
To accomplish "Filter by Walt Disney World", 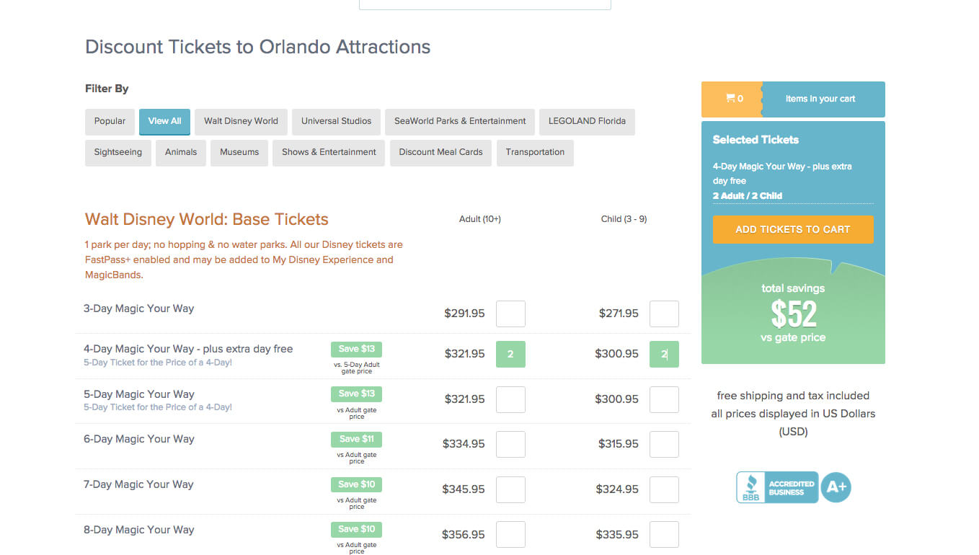I will [241, 121].
